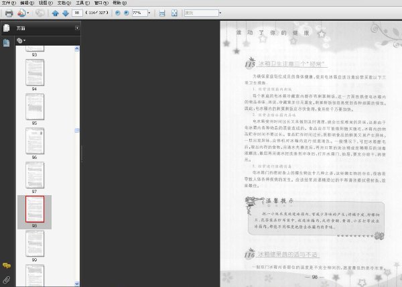Viewport: 402px width, 287px height.
Task: Select the page 99 thumbnail
Action: [35, 243]
